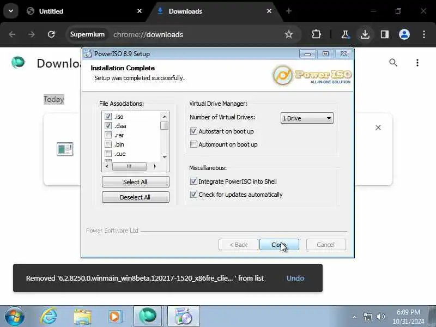
Task: Open Chrome Labs flask icon
Action: (345, 34)
